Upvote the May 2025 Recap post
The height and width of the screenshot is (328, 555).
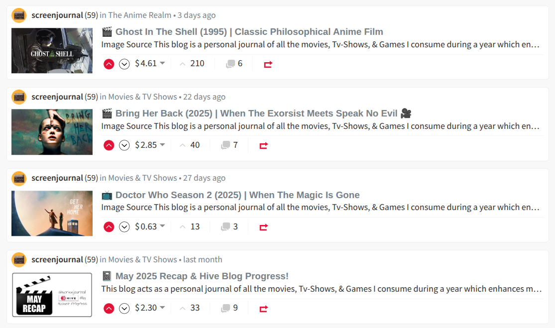109,309
